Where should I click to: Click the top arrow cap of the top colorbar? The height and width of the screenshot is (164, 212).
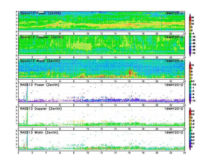pyautogui.click(x=190, y=16)
